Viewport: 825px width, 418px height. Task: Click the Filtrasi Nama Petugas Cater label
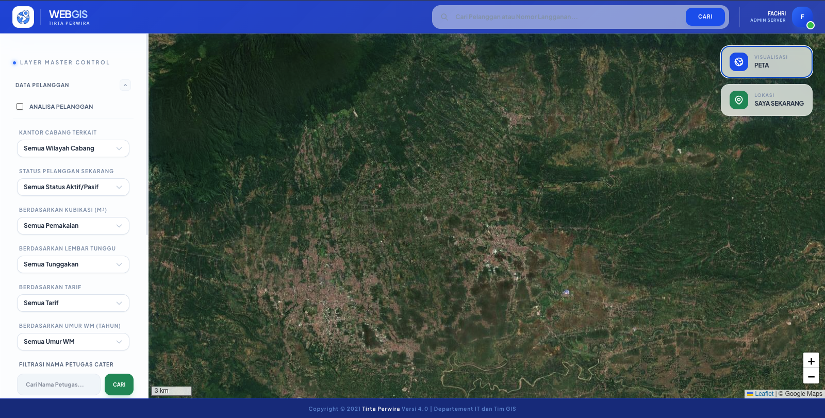tap(66, 365)
